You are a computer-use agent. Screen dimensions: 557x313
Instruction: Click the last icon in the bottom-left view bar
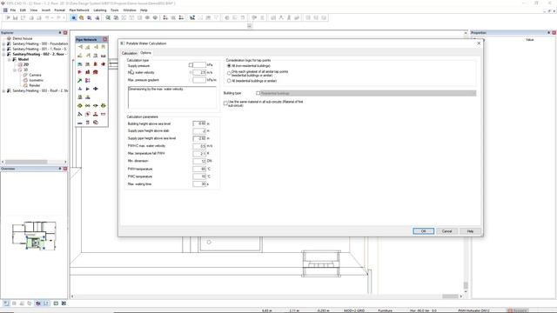(x=64, y=303)
